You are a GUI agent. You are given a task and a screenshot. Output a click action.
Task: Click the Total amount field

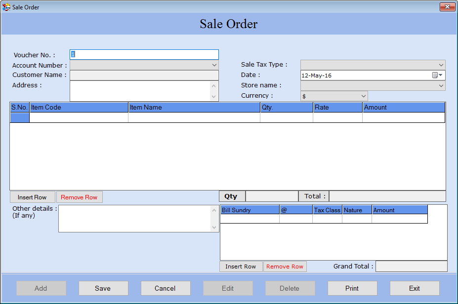tap(387, 196)
